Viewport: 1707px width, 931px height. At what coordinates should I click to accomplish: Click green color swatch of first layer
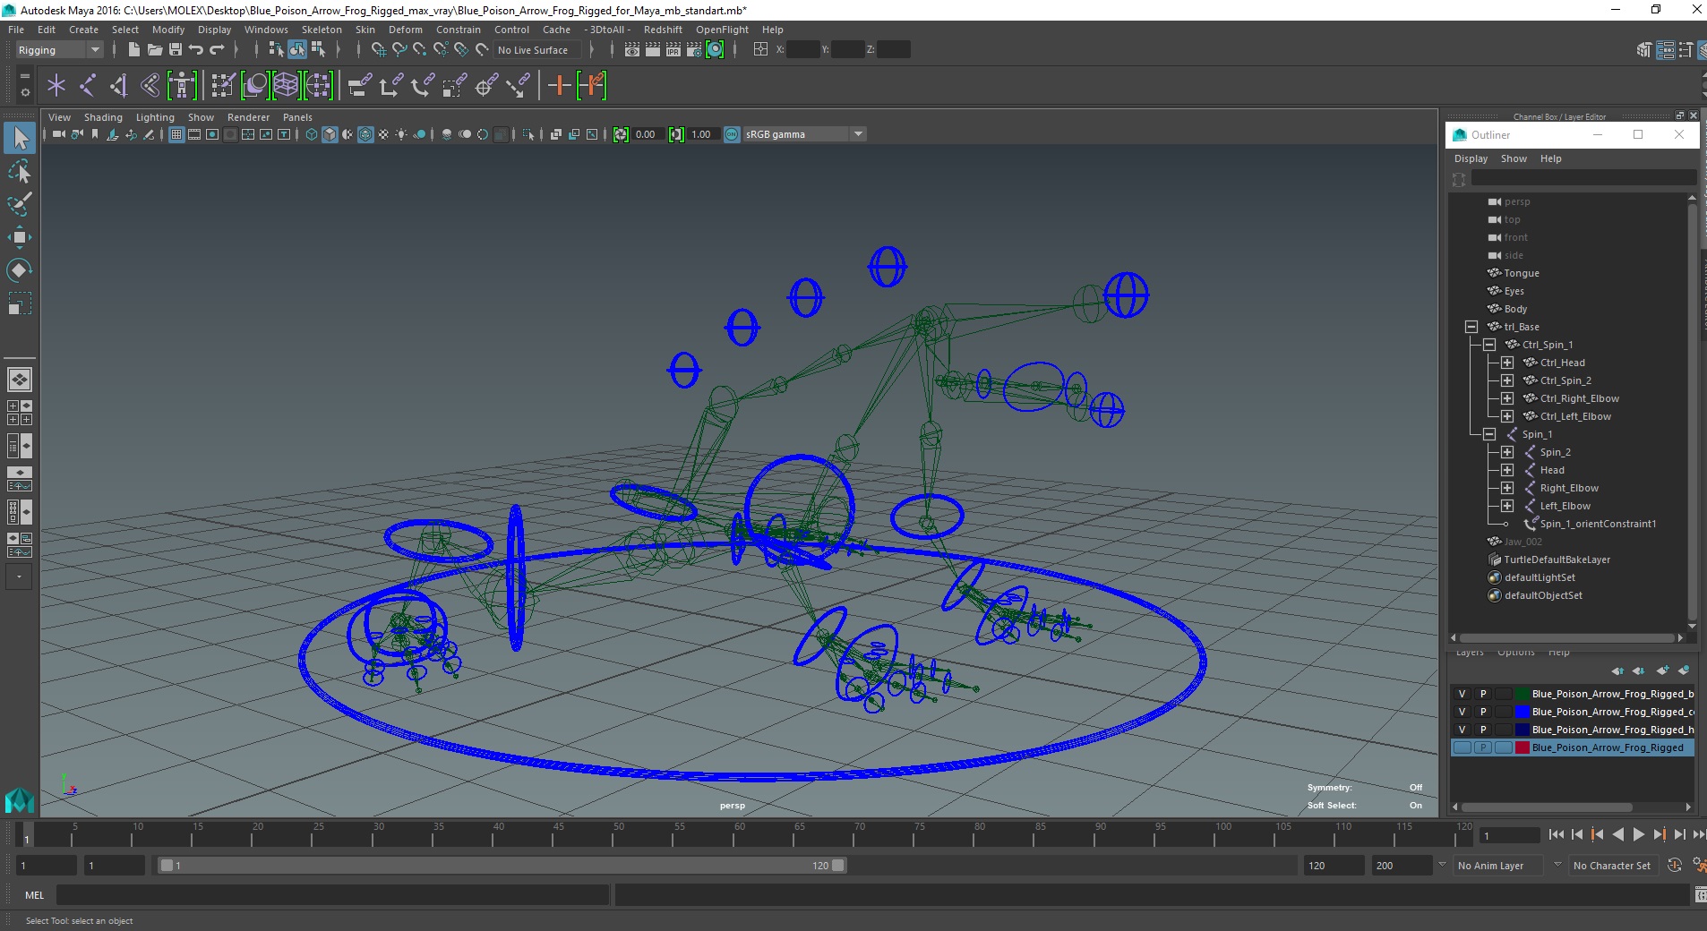click(1522, 694)
